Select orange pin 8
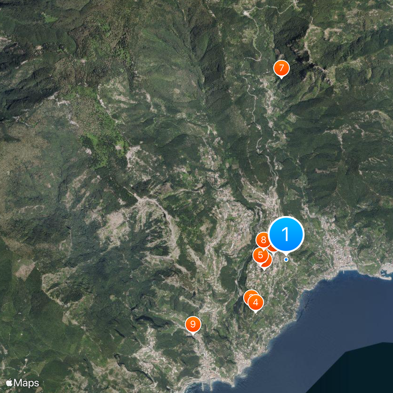393x393 pixels. [263, 239]
